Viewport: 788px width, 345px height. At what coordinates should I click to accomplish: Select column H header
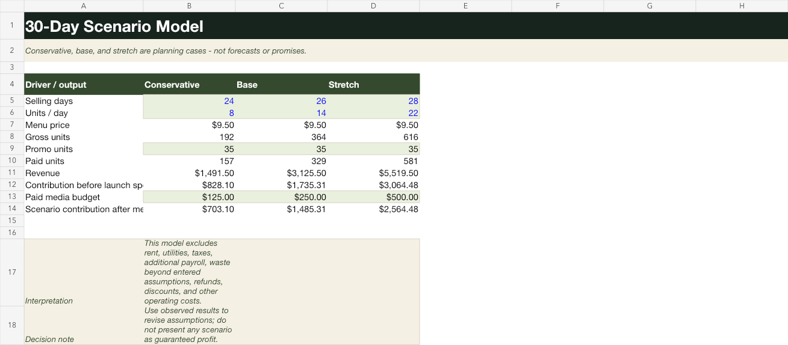click(x=742, y=5)
